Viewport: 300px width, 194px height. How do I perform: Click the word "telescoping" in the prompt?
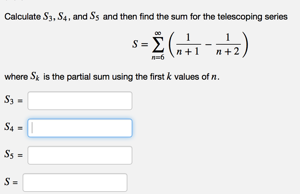[240, 17]
